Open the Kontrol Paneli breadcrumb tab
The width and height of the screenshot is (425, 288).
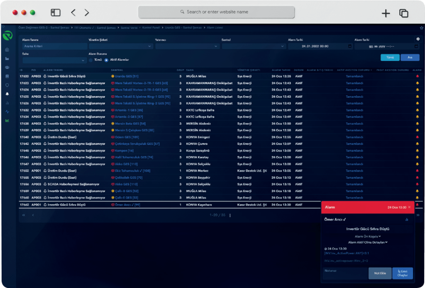point(151,28)
